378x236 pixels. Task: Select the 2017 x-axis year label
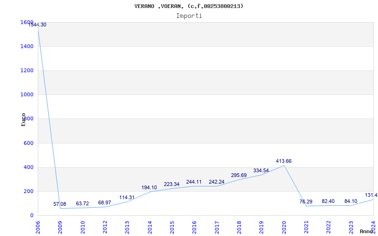pyautogui.click(x=216, y=227)
